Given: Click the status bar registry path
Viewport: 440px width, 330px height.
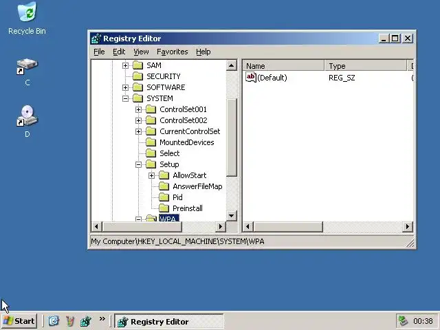Looking at the screenshot, I should click(x=177, y=241).
